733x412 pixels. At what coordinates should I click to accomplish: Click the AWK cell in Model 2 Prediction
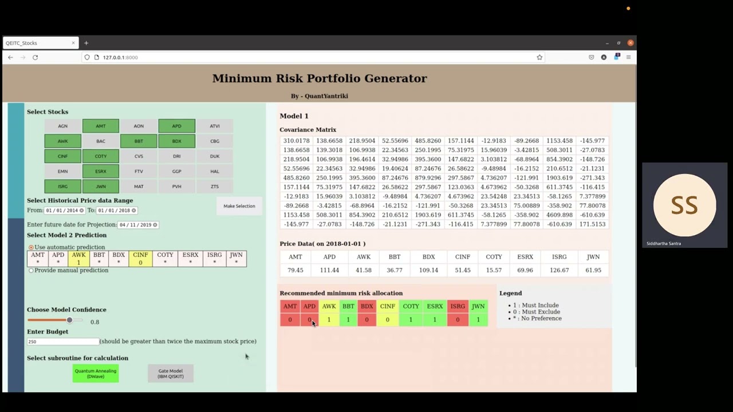(78, 259)
